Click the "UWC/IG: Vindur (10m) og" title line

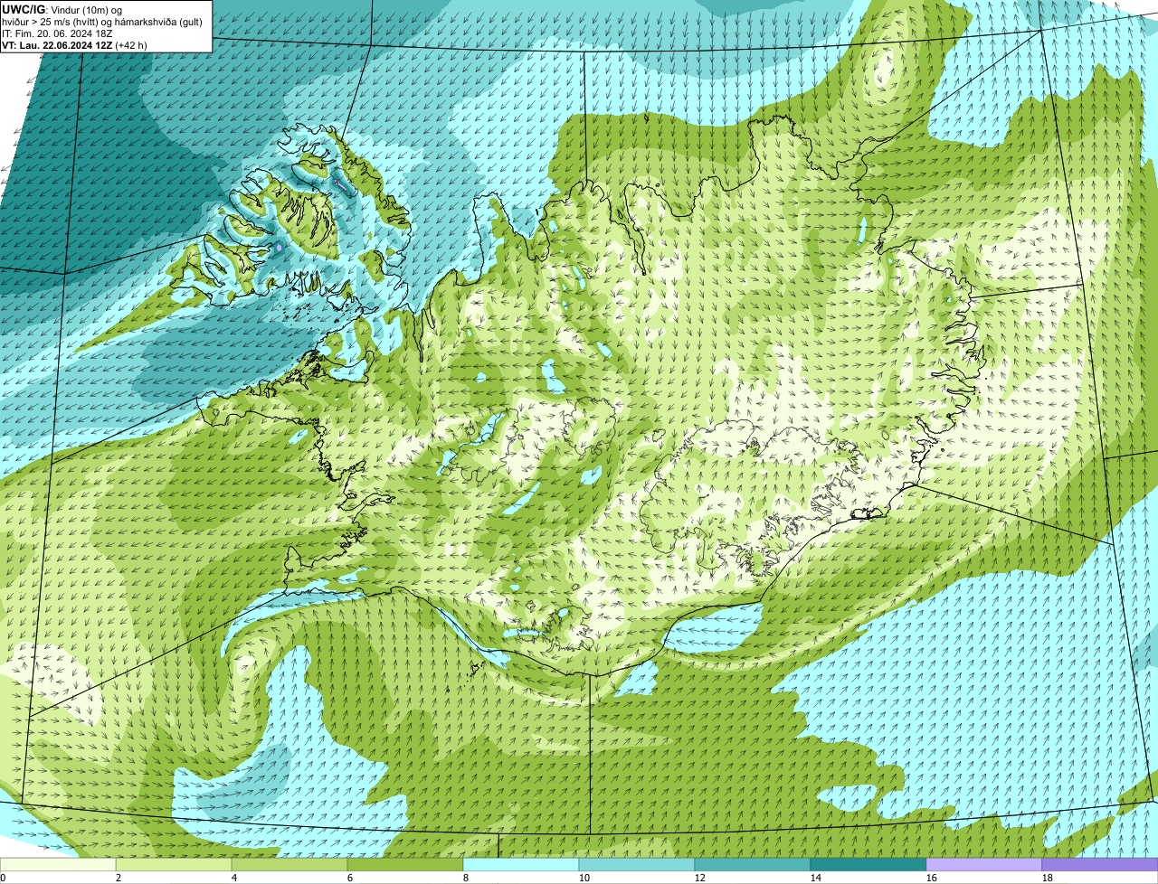(x=62, y=9)
